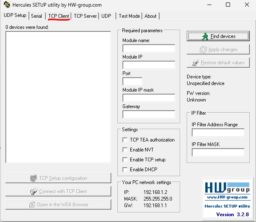This screenshot has width=256, height=222.
Task: Click the Connect with TCP Client plug icon
Action: tap(34, 191)
